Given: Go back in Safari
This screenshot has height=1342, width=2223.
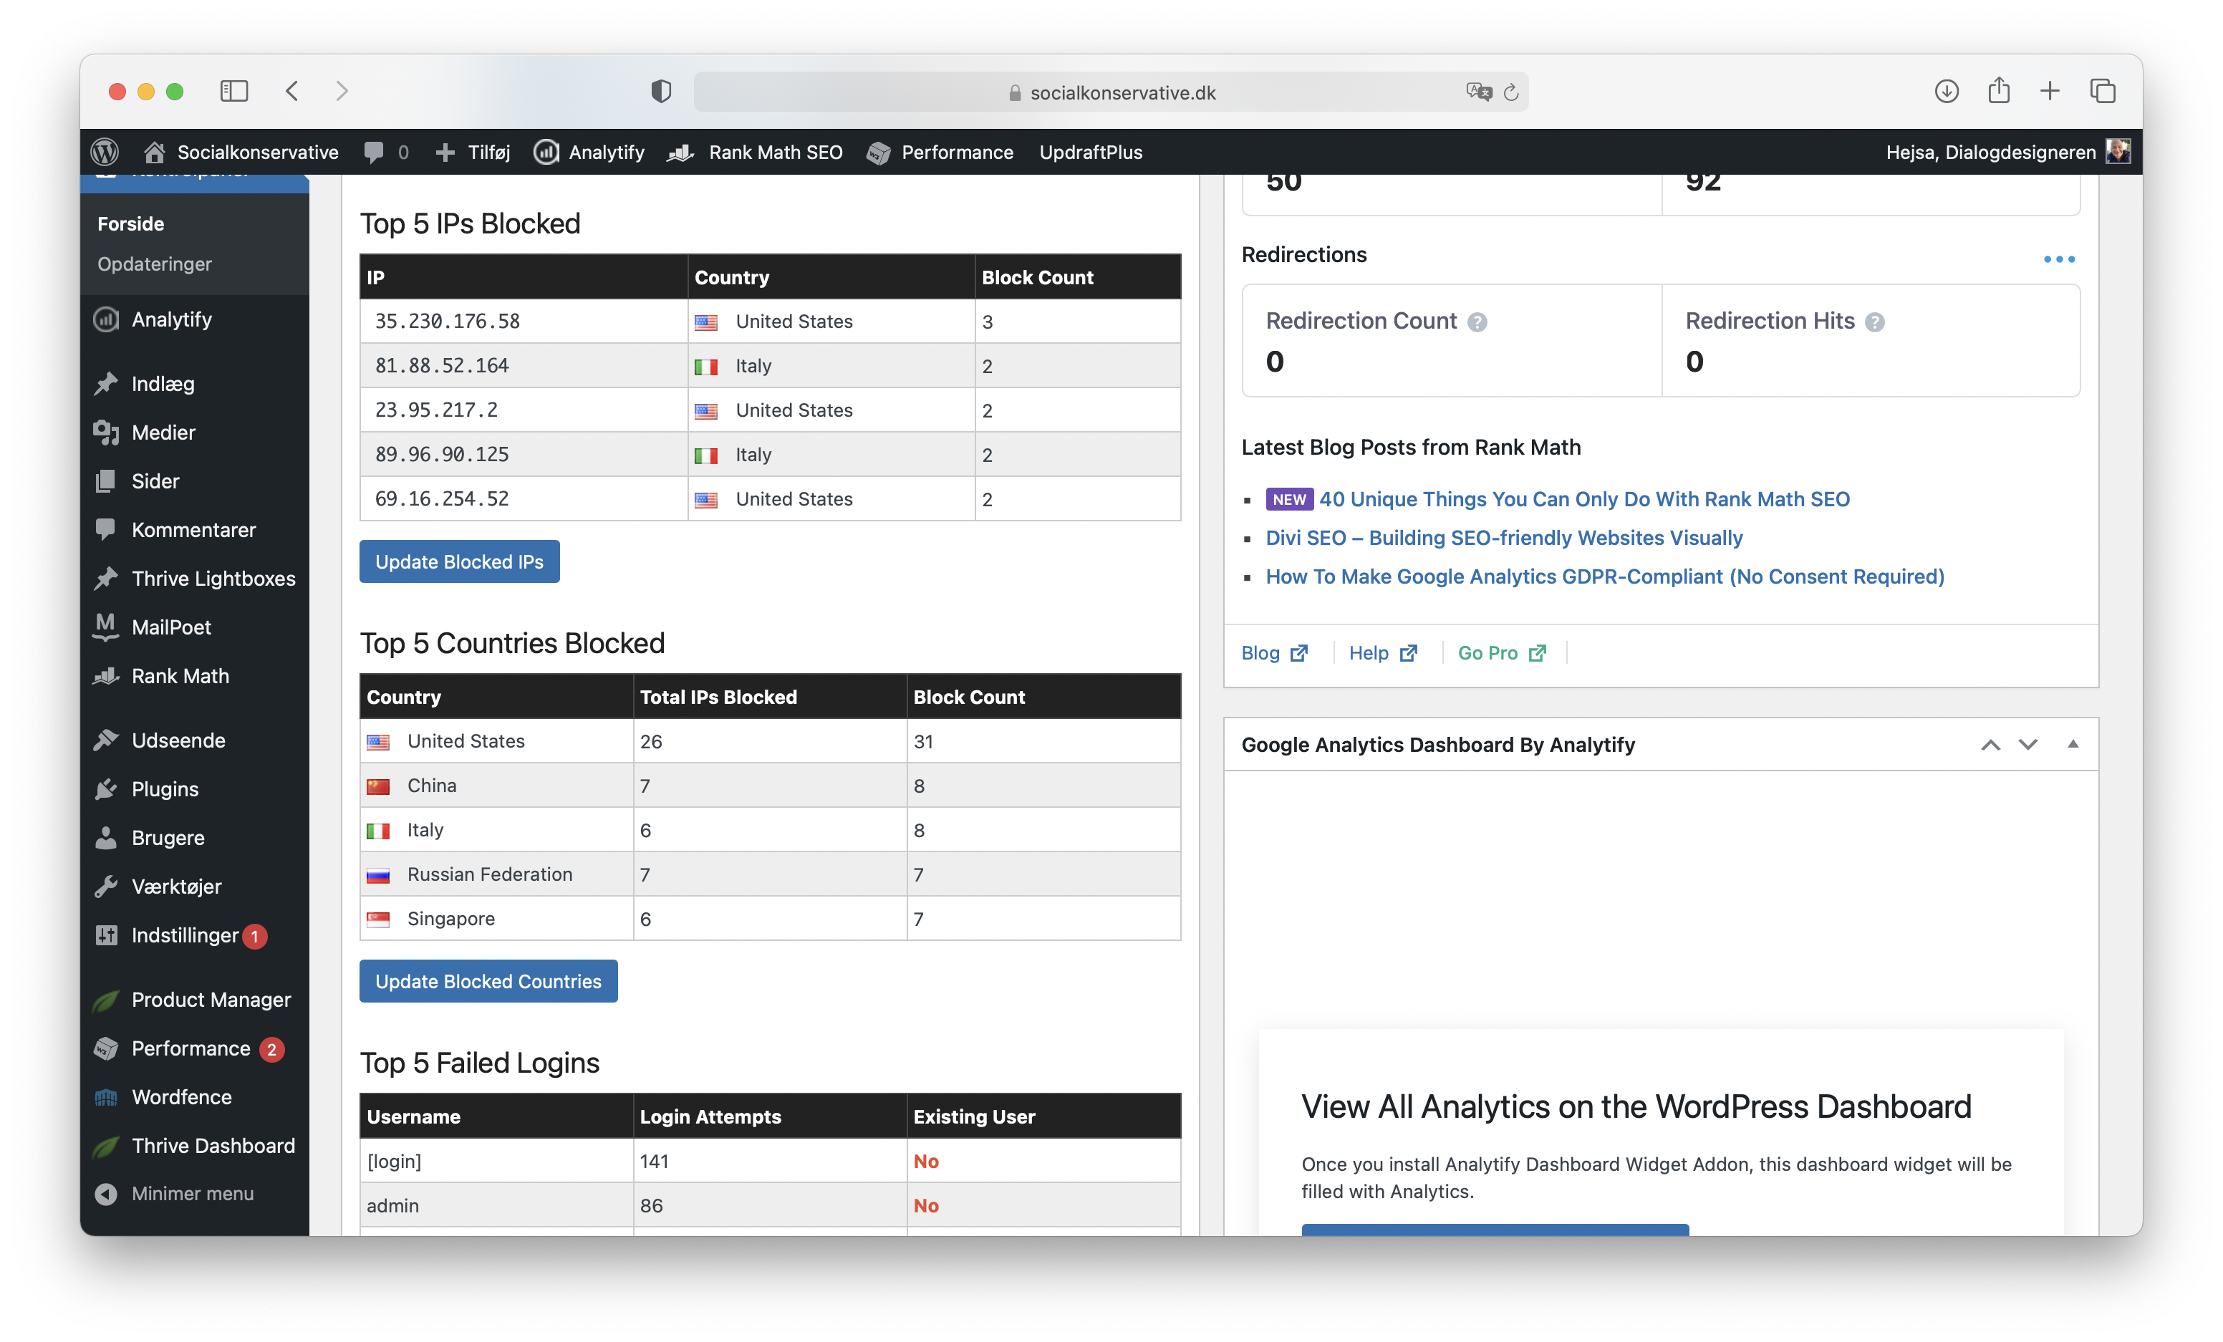Looking at the screenshot, I should click(x=291, y=91).
